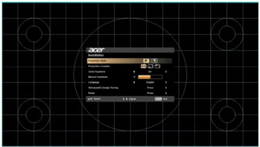Click the Select hint text in the footer
The image size is (260, 147).
[97, 99]
